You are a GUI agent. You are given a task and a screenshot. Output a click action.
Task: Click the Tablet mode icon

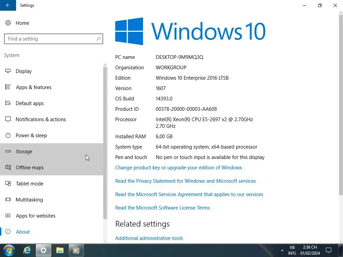8,183
